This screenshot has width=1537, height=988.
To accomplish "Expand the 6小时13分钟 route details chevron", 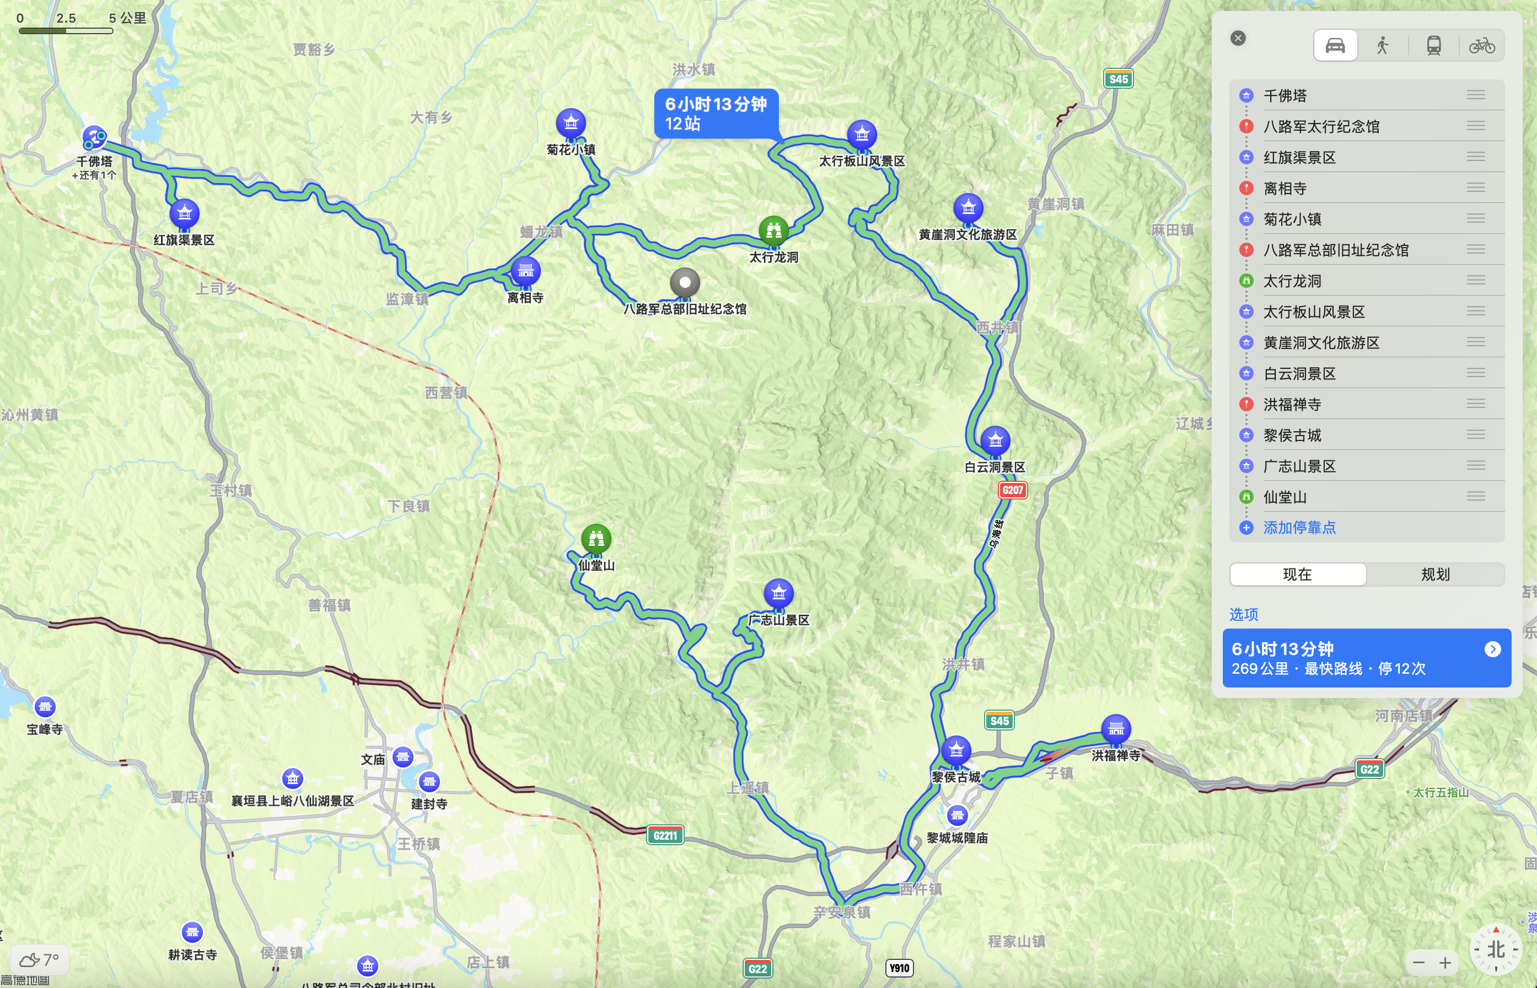I will tap(1493, 649).
